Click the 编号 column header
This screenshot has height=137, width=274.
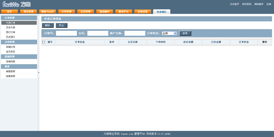(x=50, y=42)
